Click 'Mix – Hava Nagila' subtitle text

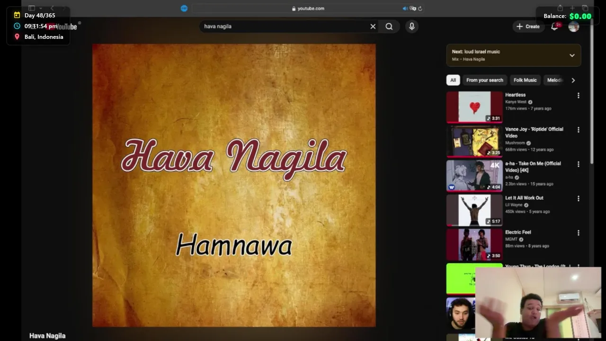(468, 59)
